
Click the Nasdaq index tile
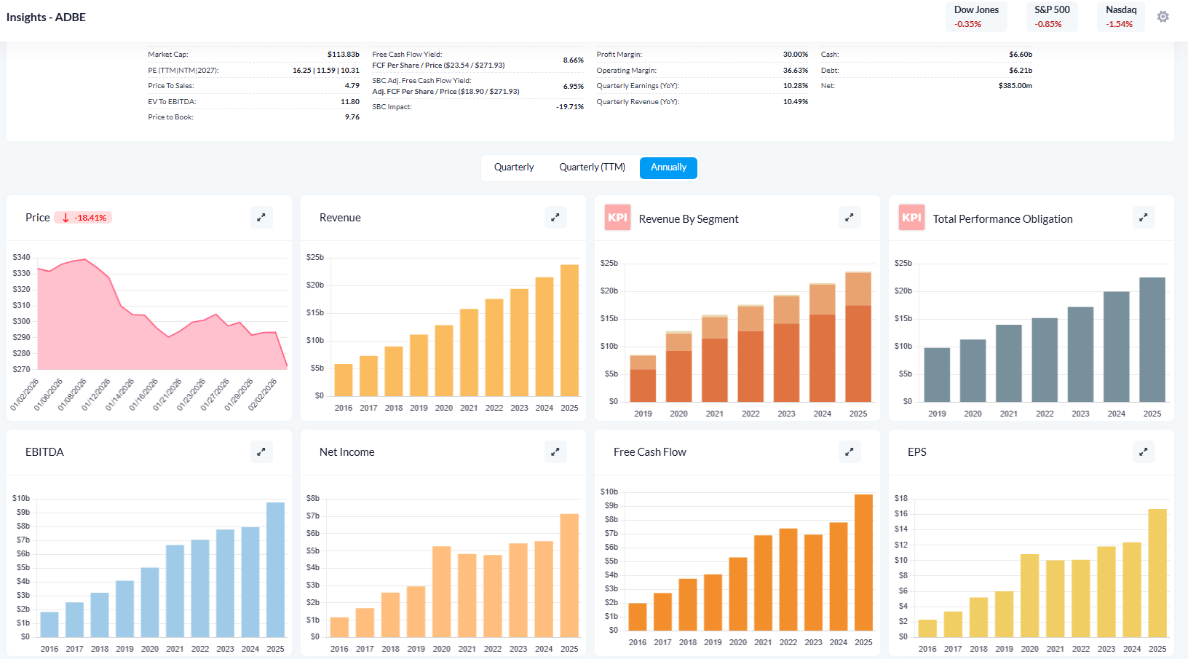[1120, 17]
